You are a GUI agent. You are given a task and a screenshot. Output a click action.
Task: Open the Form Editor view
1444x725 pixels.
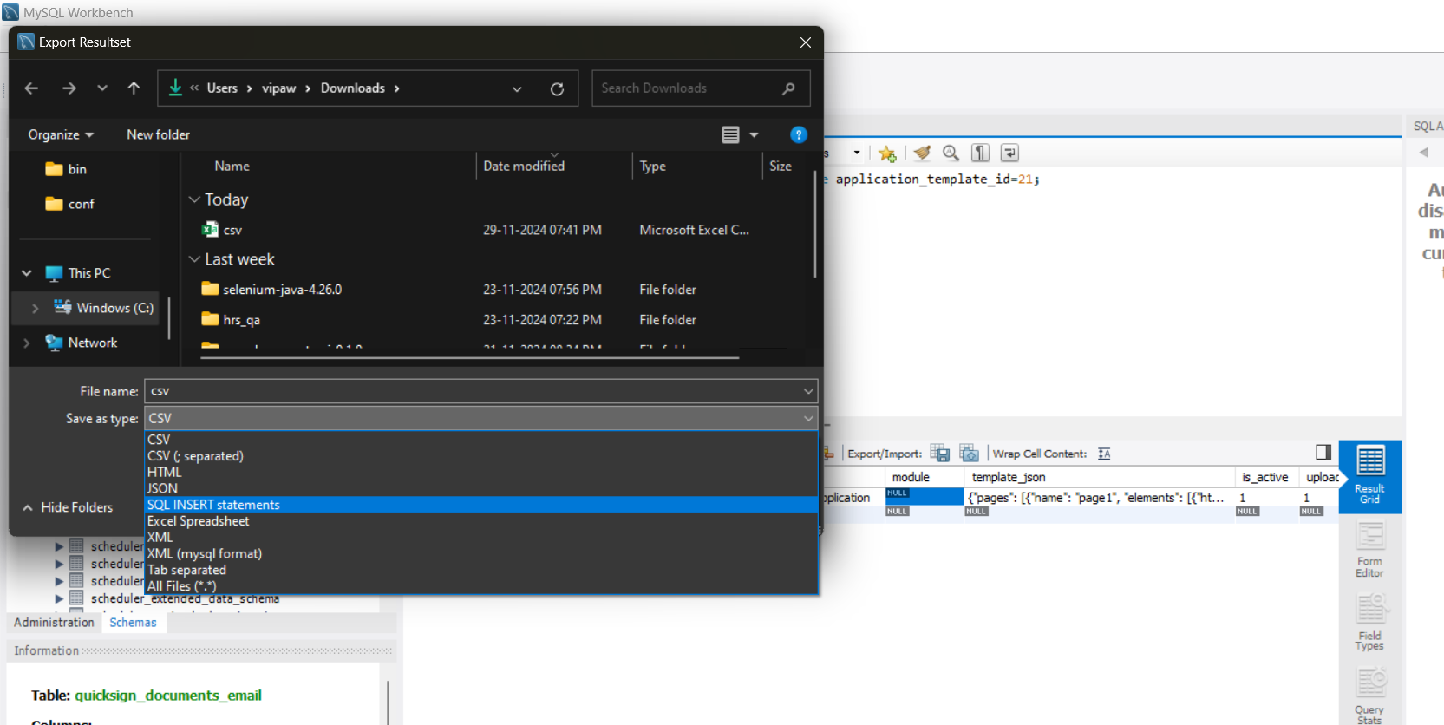coord(1369,550)
